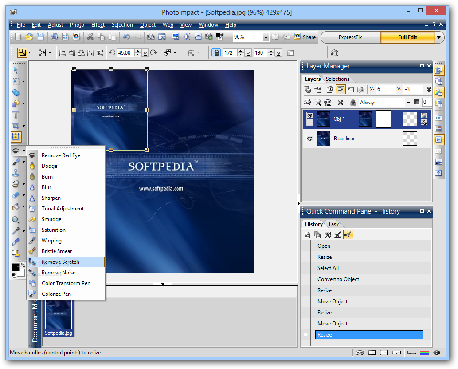Image resolution: width=458 pixels, height=369 pixels.
Task: Select the Crop tool
Action: tap(16, 126)
